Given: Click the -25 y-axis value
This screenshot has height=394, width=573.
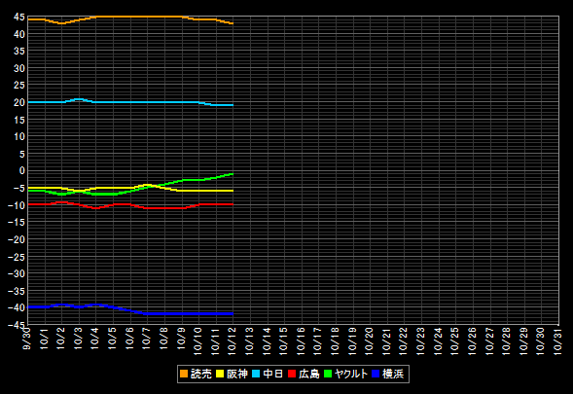Looking at the screenshot, I should pos(17,257).
